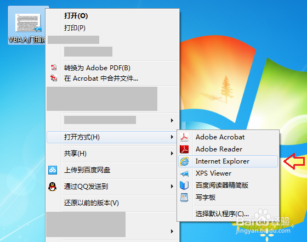Click the 写字板 WordPad icon
The width and height of the screenshot is (307, 242).
[x=184, y=198]
